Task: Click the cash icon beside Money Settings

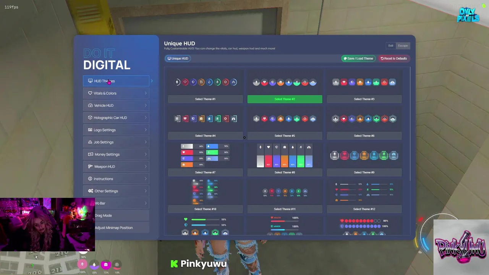Action: click(x=90, y=154)
